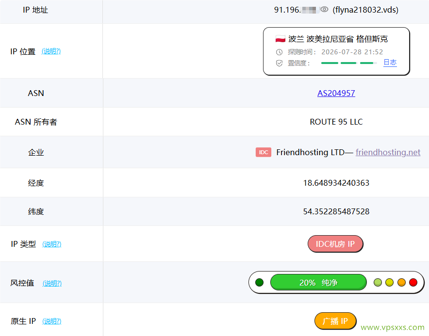This screenshot has width=429, height=336.
Task: Click the 原生 IP row label
Action: click(23, 321)
